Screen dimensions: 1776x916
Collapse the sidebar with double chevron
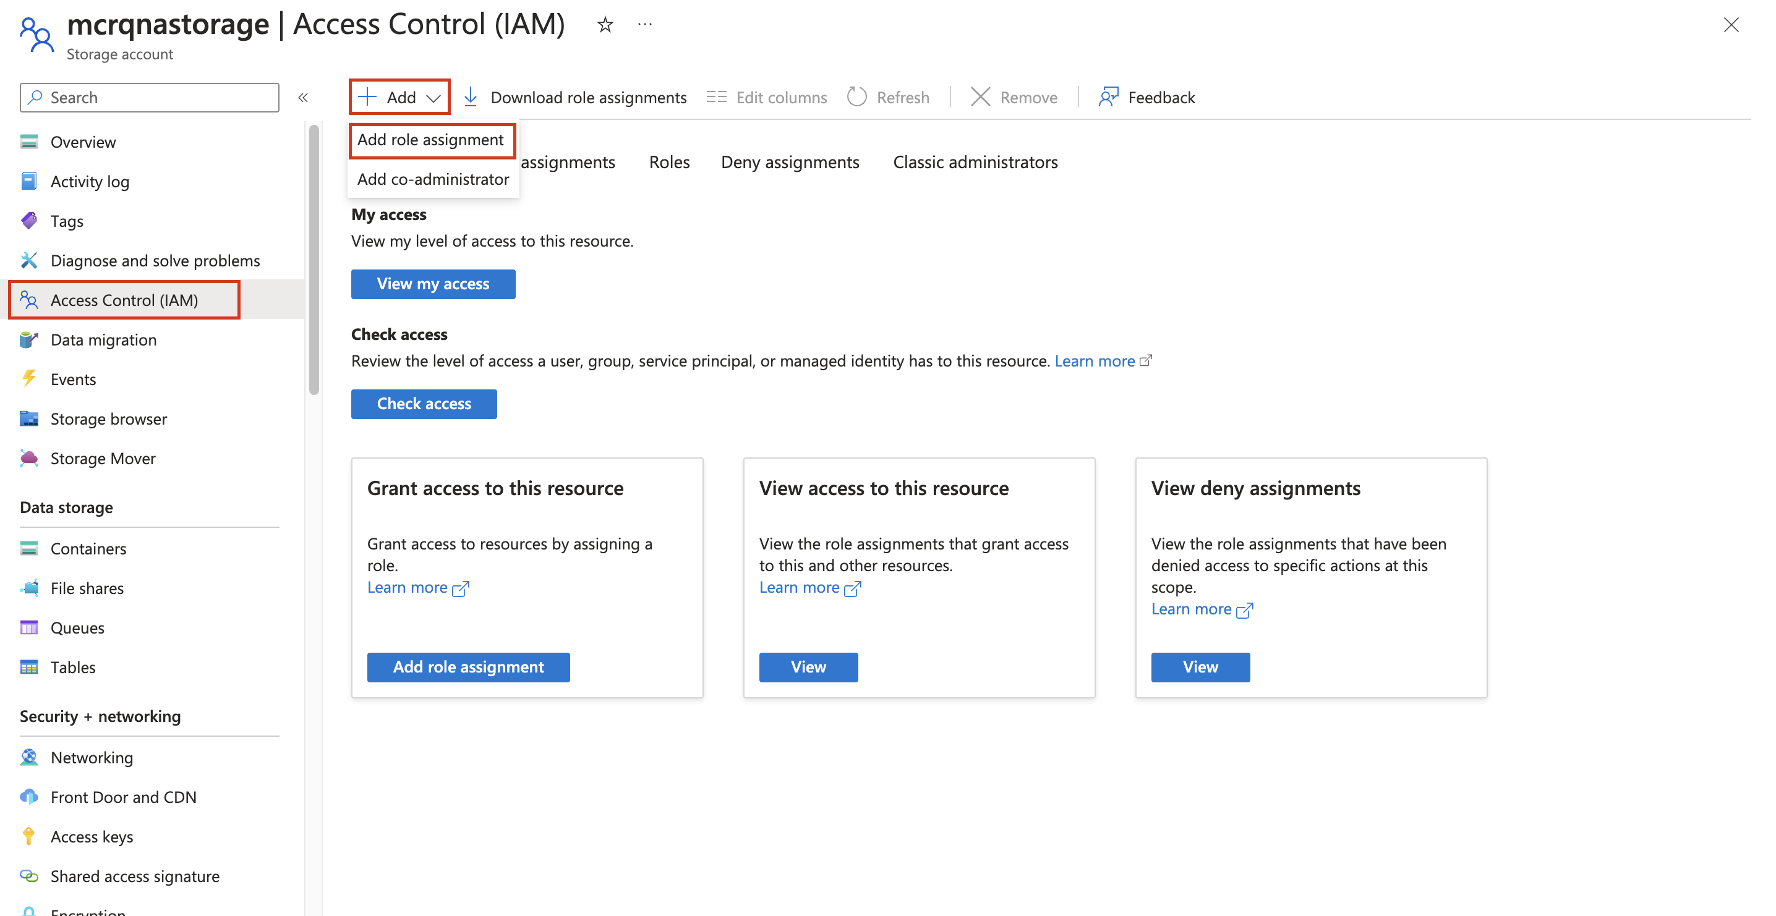click(302, 98)
